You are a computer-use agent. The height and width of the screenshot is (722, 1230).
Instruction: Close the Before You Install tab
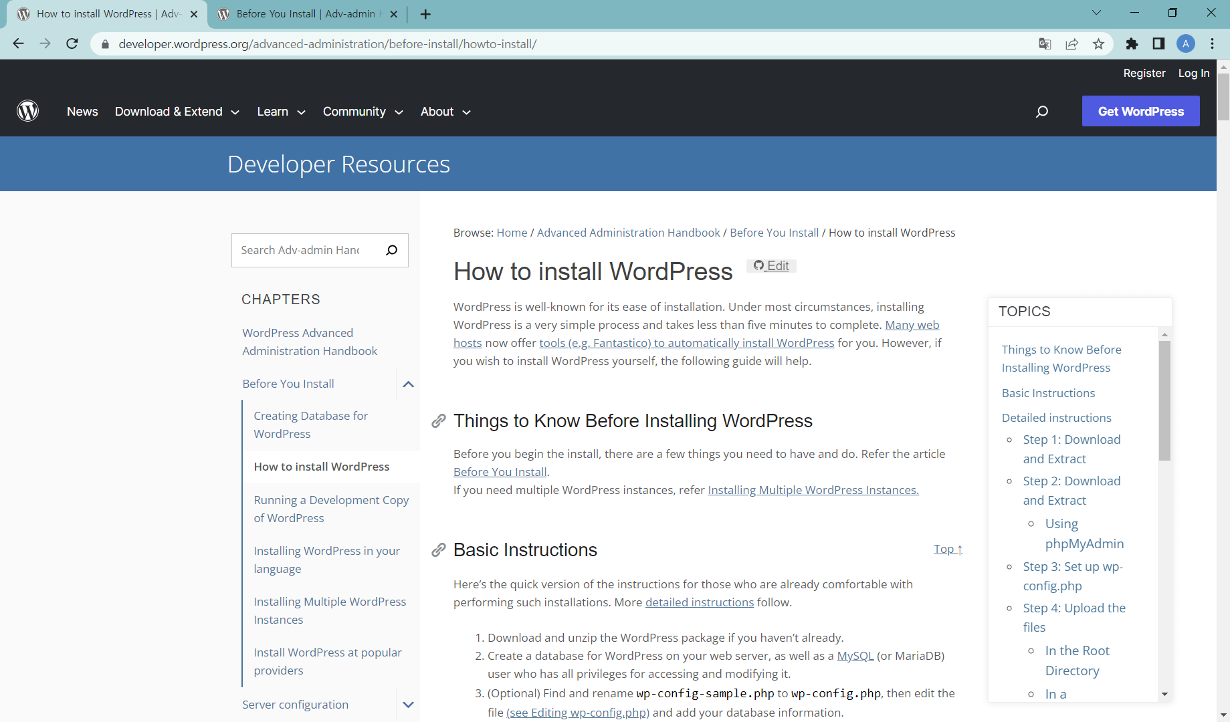point(393,14)
